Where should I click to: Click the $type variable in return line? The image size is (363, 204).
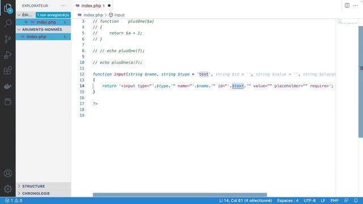click(x=162, y=86)
